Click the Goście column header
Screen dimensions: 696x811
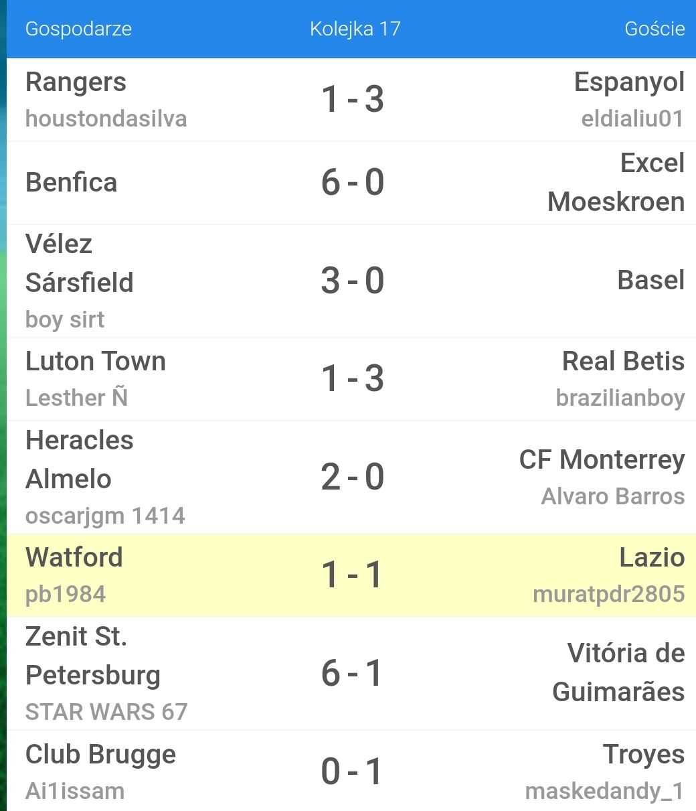(654, 29)
